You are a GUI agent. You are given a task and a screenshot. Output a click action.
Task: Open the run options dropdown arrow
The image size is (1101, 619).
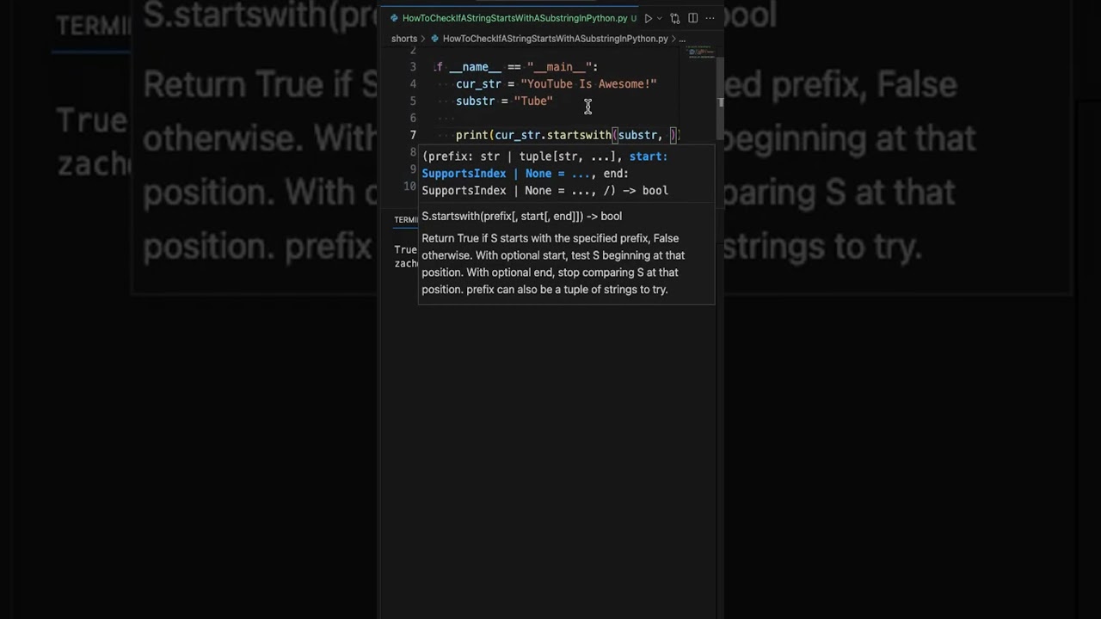(660, 18)
